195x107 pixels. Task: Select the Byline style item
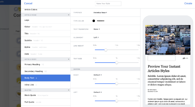[x=46, y=47]
